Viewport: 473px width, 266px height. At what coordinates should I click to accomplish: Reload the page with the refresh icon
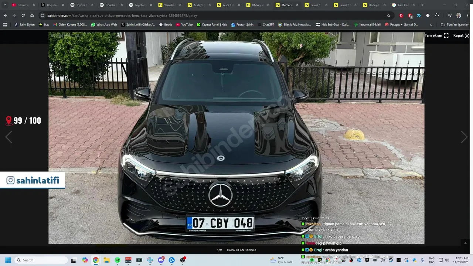[23, 16]
